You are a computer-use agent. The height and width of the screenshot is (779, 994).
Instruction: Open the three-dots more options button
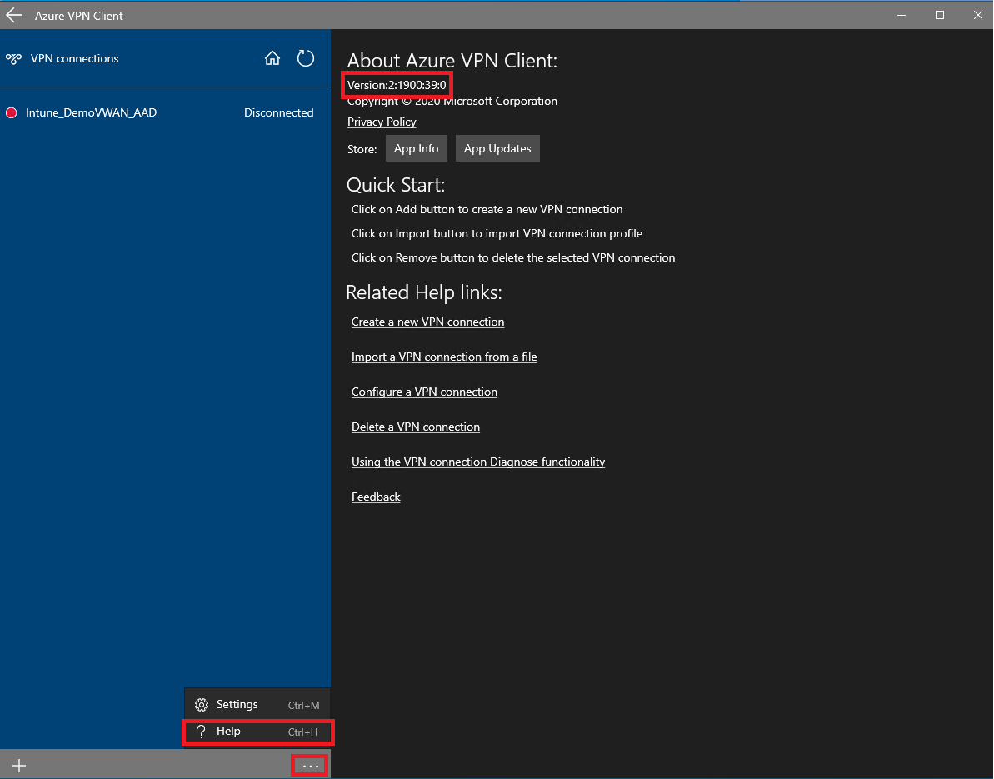pos(310,766)
